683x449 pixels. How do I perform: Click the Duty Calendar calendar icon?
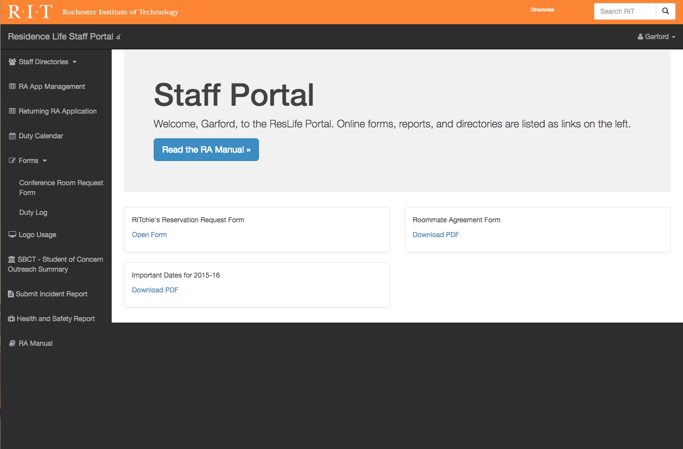(x=12, y=136)
